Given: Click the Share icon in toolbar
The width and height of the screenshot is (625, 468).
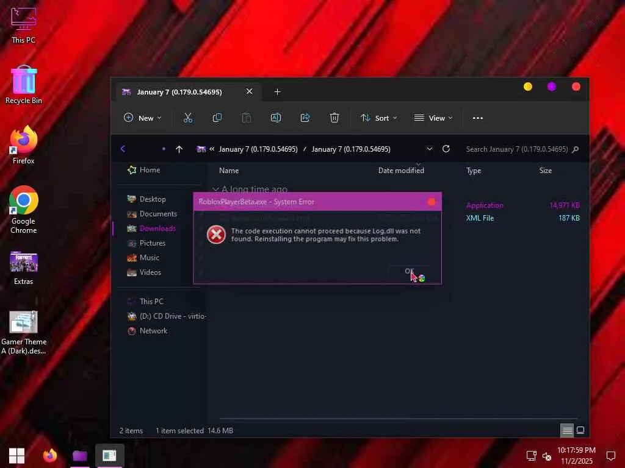Looking at the screenshot, I should pyautogui.click(x=305, y=118).
